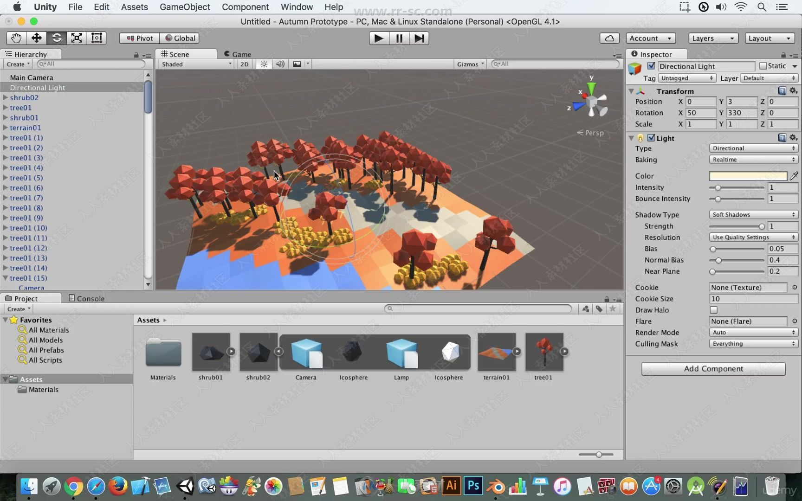Screen dimensions: 802x501
Task: Search assets by type icon
Action: 586,309
